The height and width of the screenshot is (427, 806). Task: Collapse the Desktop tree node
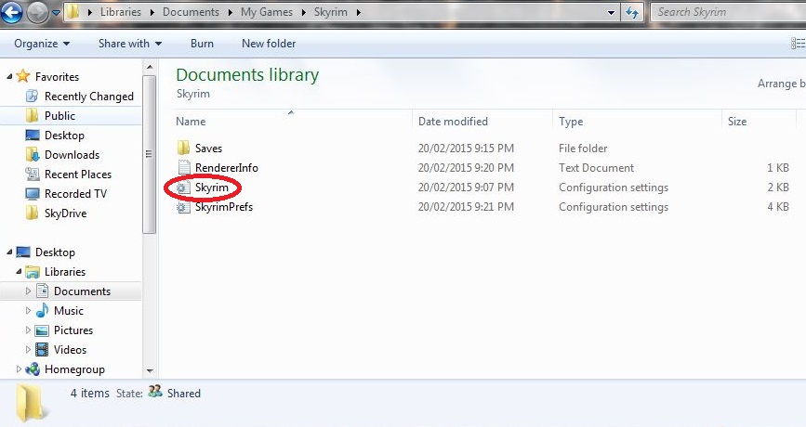[x=9, y=252]
